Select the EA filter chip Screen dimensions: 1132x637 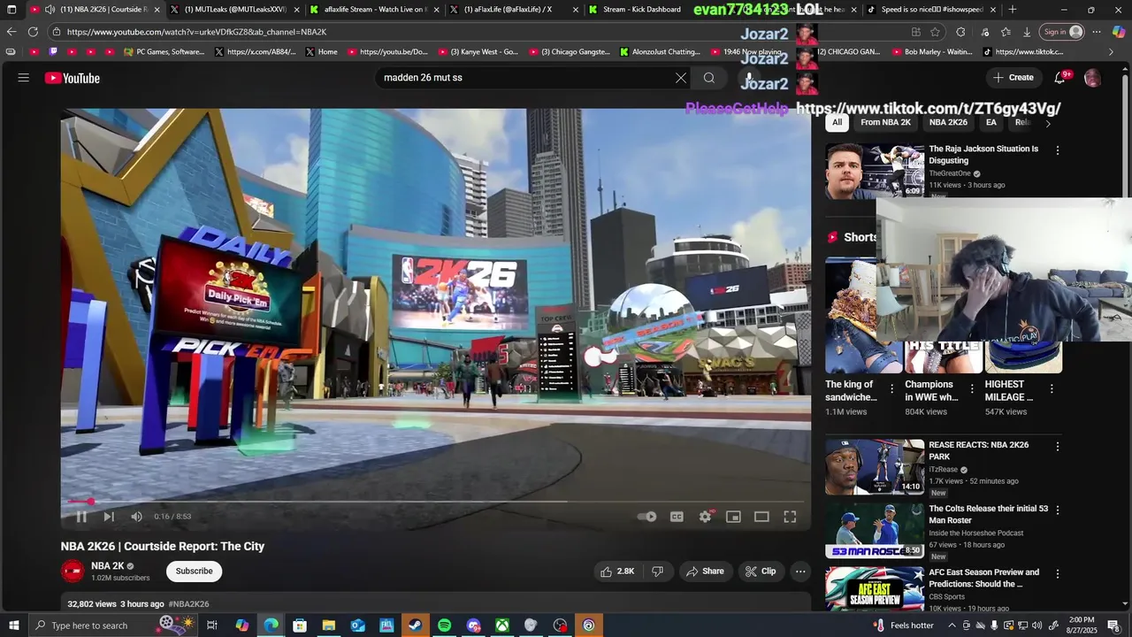coord(991,123)
